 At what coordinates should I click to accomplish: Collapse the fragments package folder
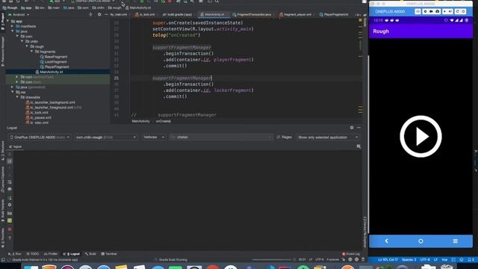[31, 52]
